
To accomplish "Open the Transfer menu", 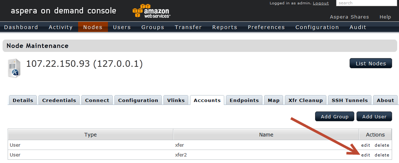I will [188, 27].
